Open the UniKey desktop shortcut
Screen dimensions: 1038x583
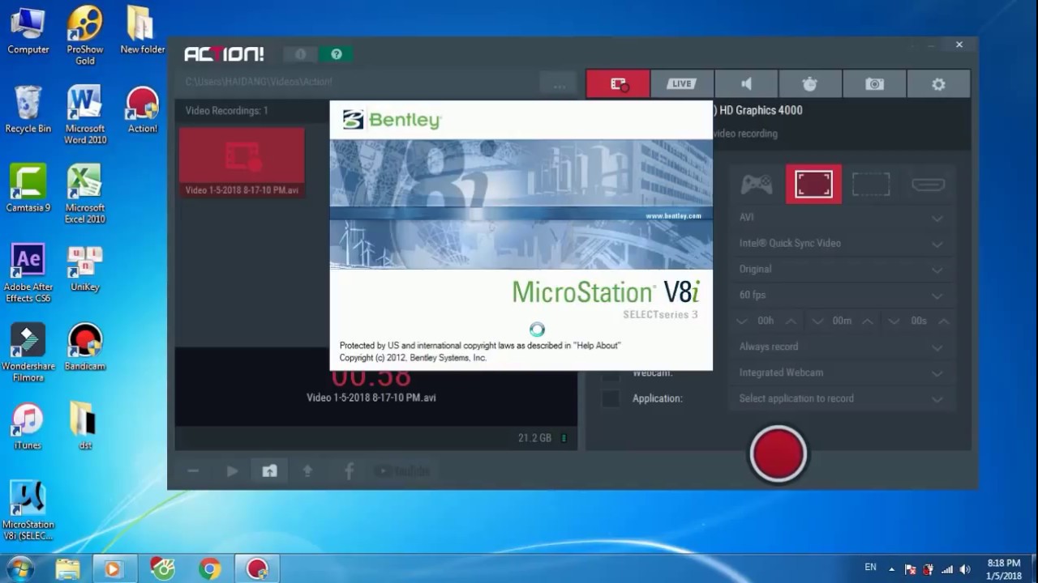[x=85, y=268]
